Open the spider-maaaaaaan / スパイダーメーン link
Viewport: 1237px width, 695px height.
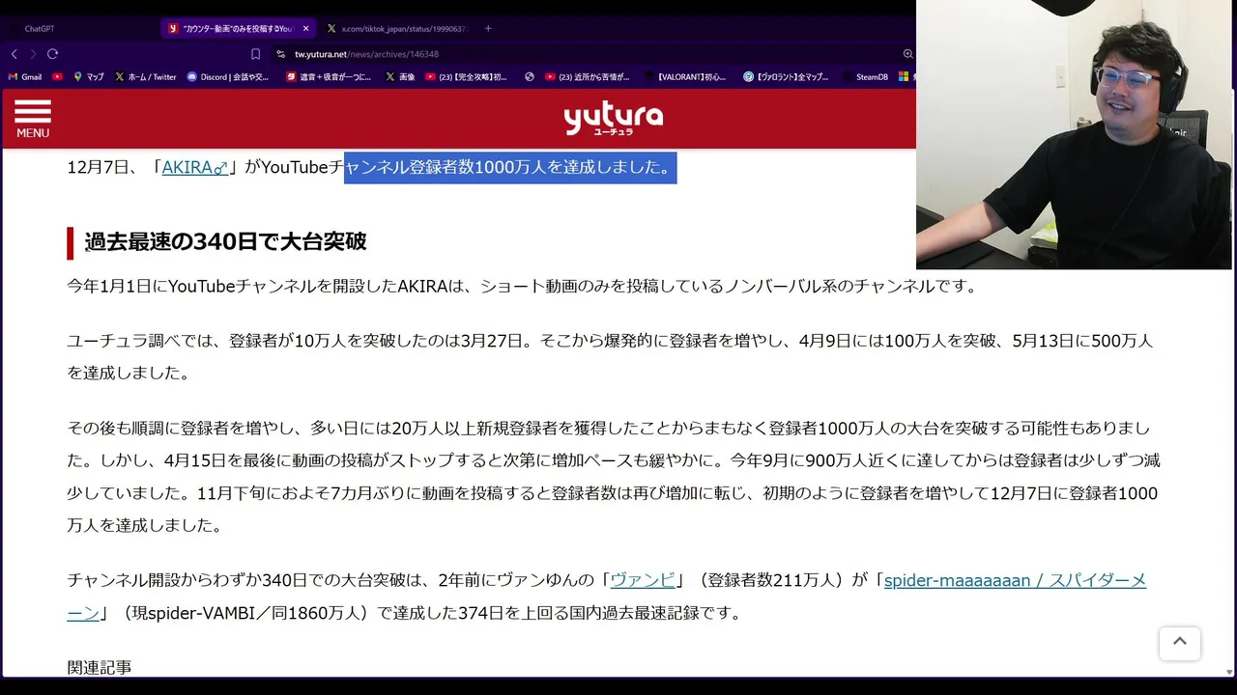pos(1015,580)
